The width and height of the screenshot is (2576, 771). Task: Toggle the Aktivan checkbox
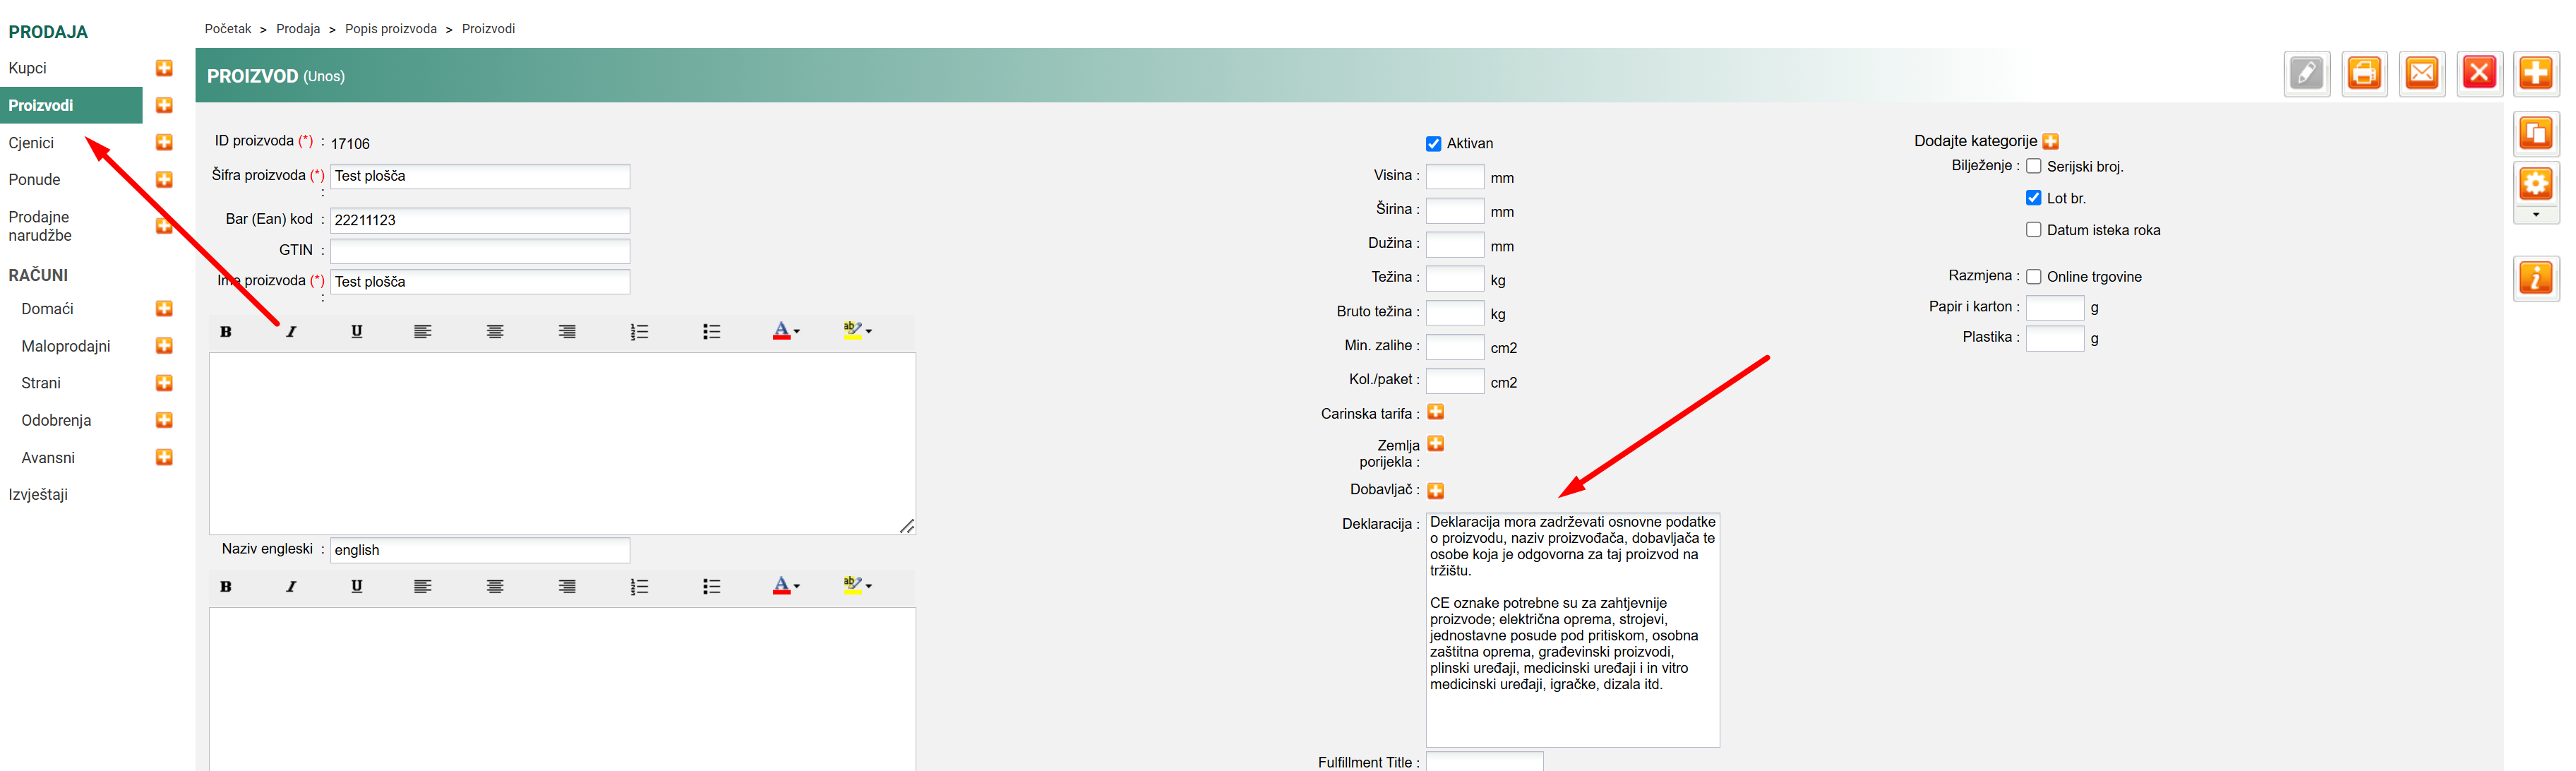tap(1433, 144)
